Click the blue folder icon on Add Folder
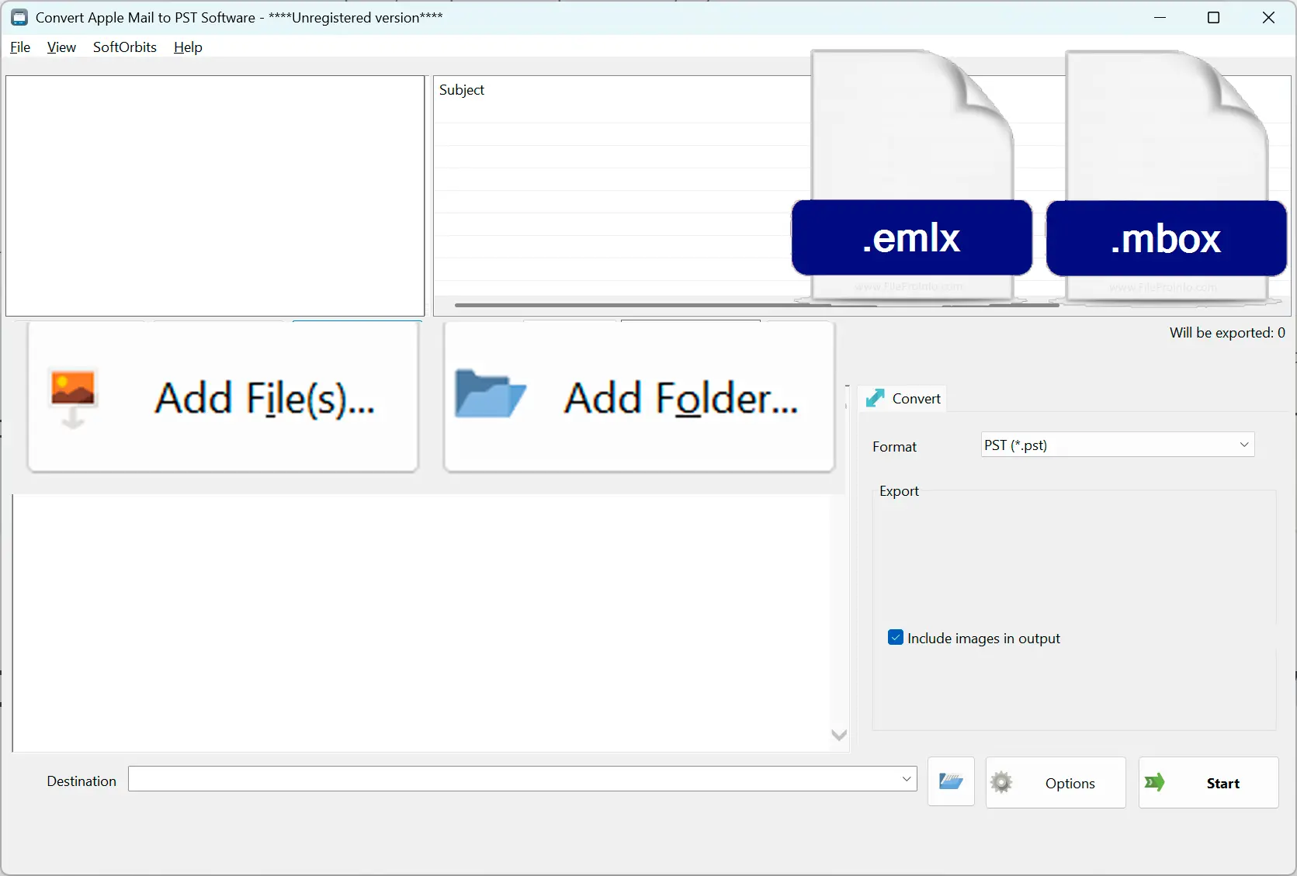1297x876 pixels. (491, 394)
